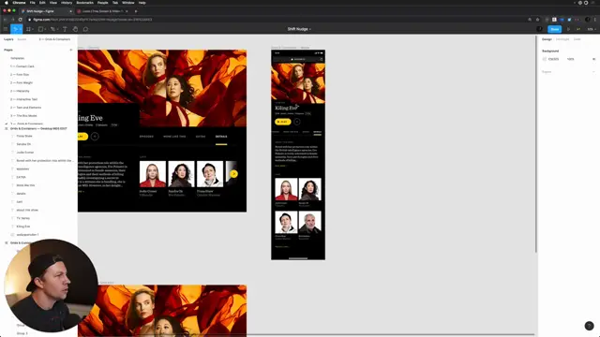Select the Frame tool
This screenshot has width=600, height=337.
pos(28,29)
